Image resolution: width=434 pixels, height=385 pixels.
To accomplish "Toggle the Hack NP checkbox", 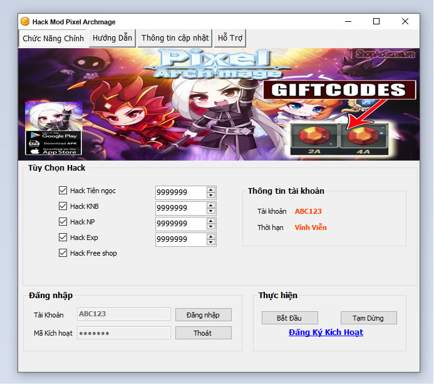I will click(x=63, y=221).
